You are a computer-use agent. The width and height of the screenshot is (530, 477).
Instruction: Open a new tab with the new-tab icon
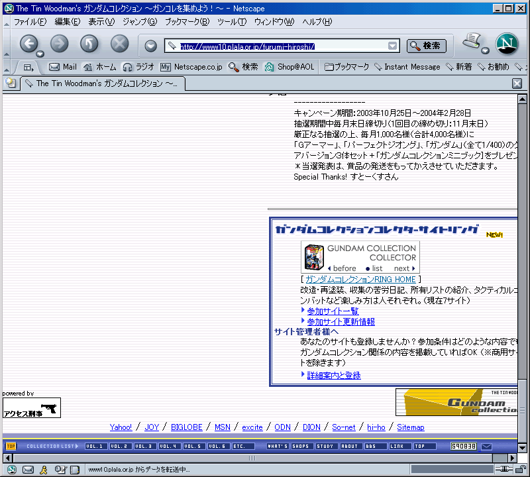11,83
